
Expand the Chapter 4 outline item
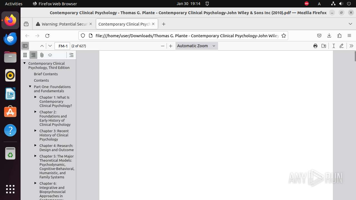36,146
